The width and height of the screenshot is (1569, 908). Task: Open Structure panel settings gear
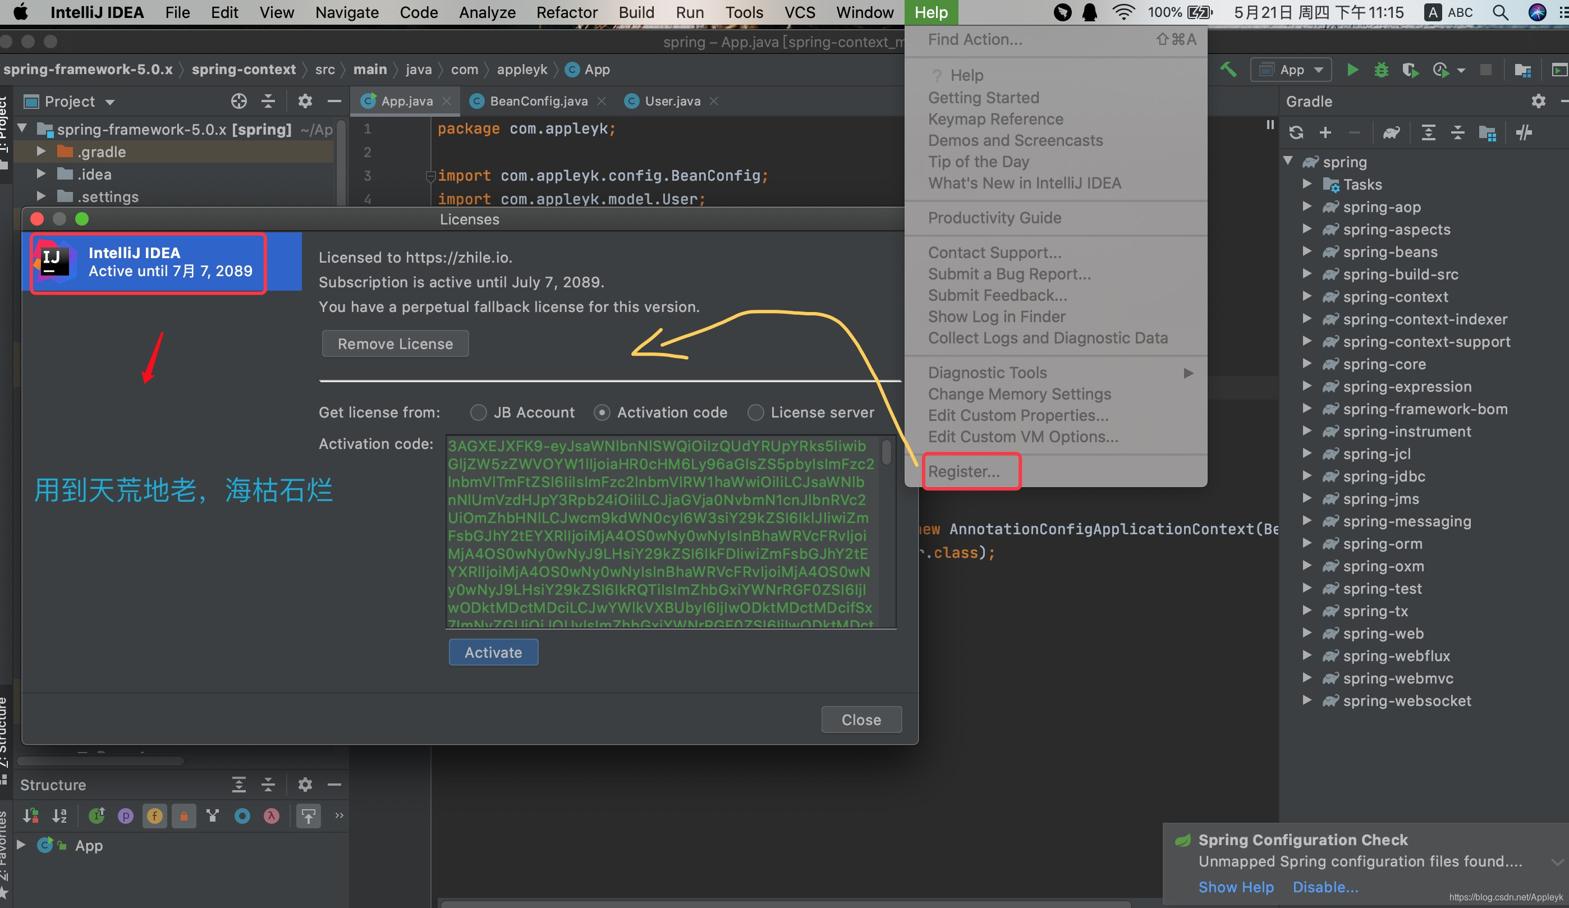(305, 785)
